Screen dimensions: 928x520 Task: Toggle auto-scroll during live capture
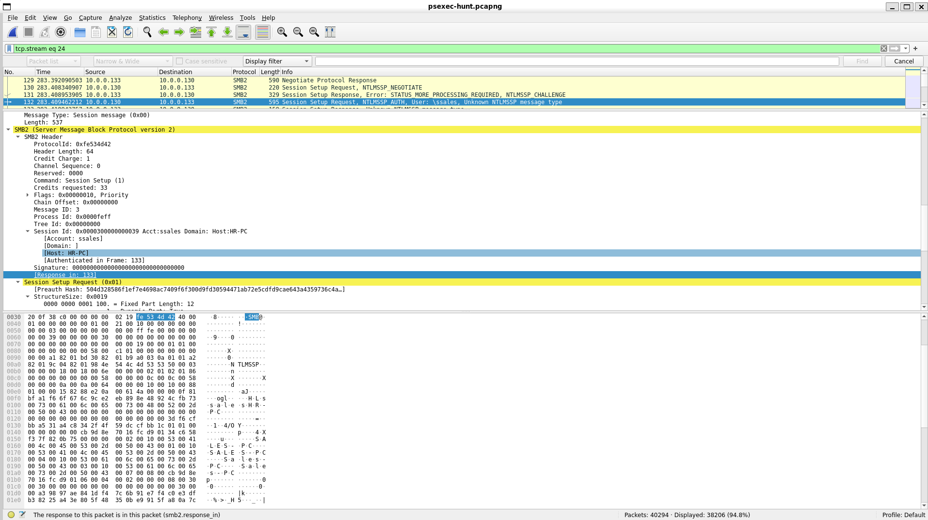click(243, 32)
